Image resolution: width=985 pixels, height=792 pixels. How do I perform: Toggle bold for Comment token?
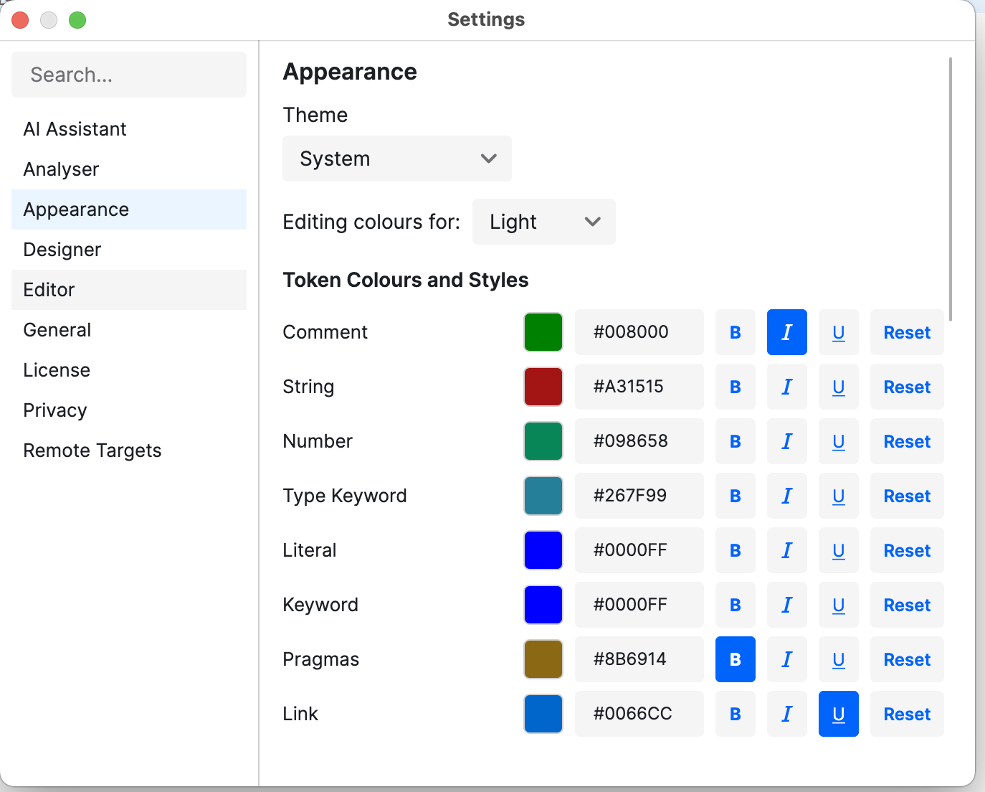tap(735, 332)
